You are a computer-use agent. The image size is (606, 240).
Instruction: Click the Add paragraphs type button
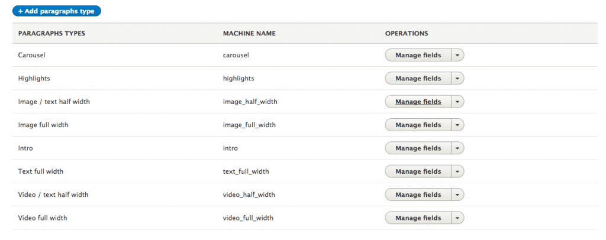coord(56,11)
